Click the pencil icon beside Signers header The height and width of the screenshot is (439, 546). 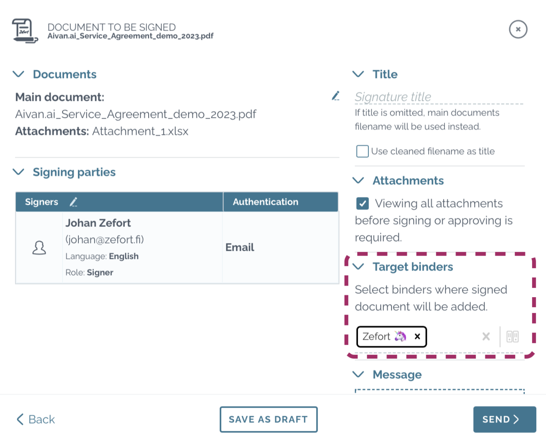74,202
